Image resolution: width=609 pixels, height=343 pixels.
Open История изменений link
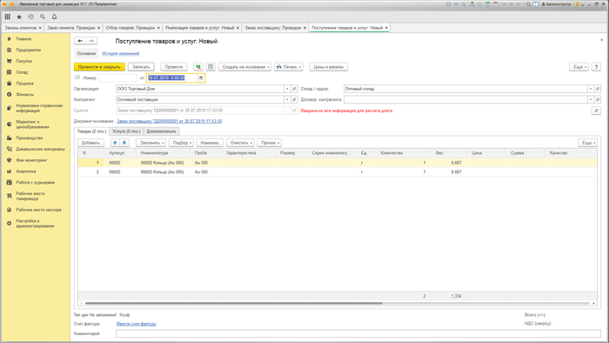pos(120,54)
